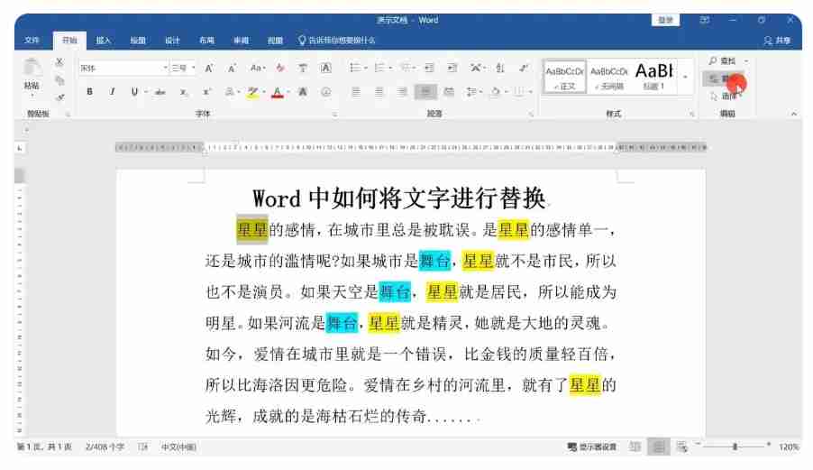
Task: Toggle underline formatting
Action: coord(134,92)
